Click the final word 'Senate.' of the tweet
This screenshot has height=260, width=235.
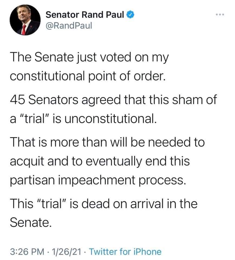31,223
